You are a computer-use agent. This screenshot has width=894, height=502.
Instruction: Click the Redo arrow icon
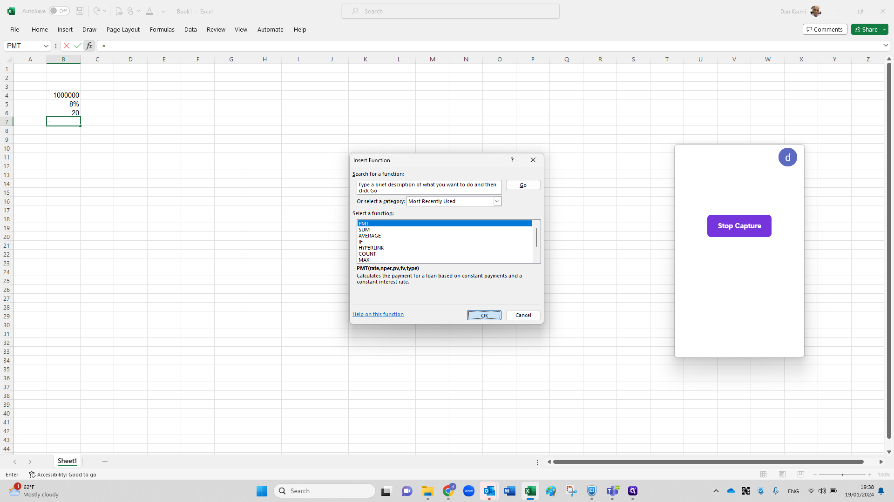pos(96,11)
